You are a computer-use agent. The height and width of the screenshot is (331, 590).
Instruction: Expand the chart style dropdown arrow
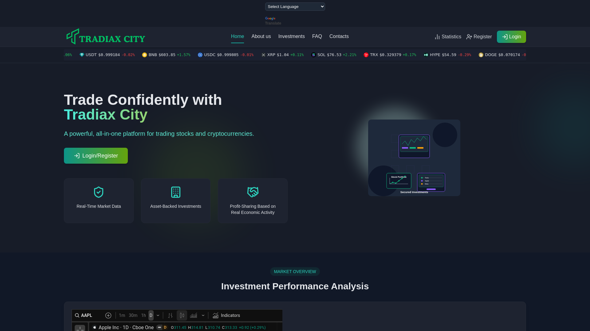point(203,315)
